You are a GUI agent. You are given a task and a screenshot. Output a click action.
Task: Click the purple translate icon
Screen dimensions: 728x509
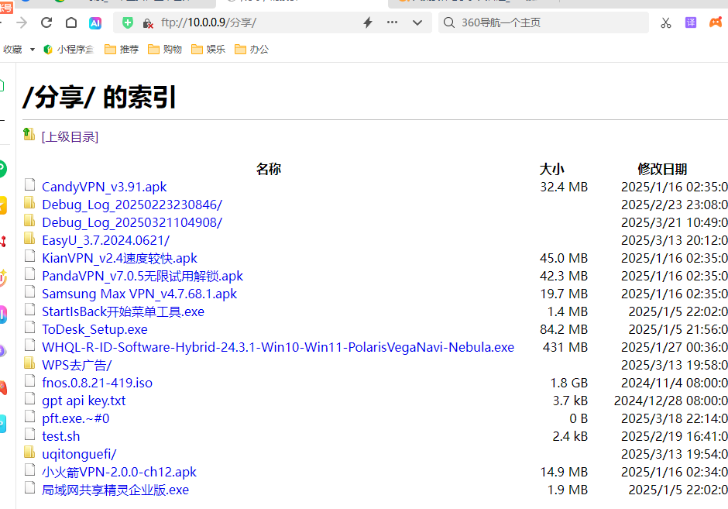[691, 22]
